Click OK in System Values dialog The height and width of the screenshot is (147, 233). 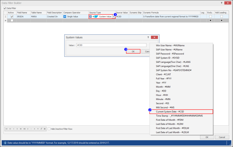pos(133,52)
